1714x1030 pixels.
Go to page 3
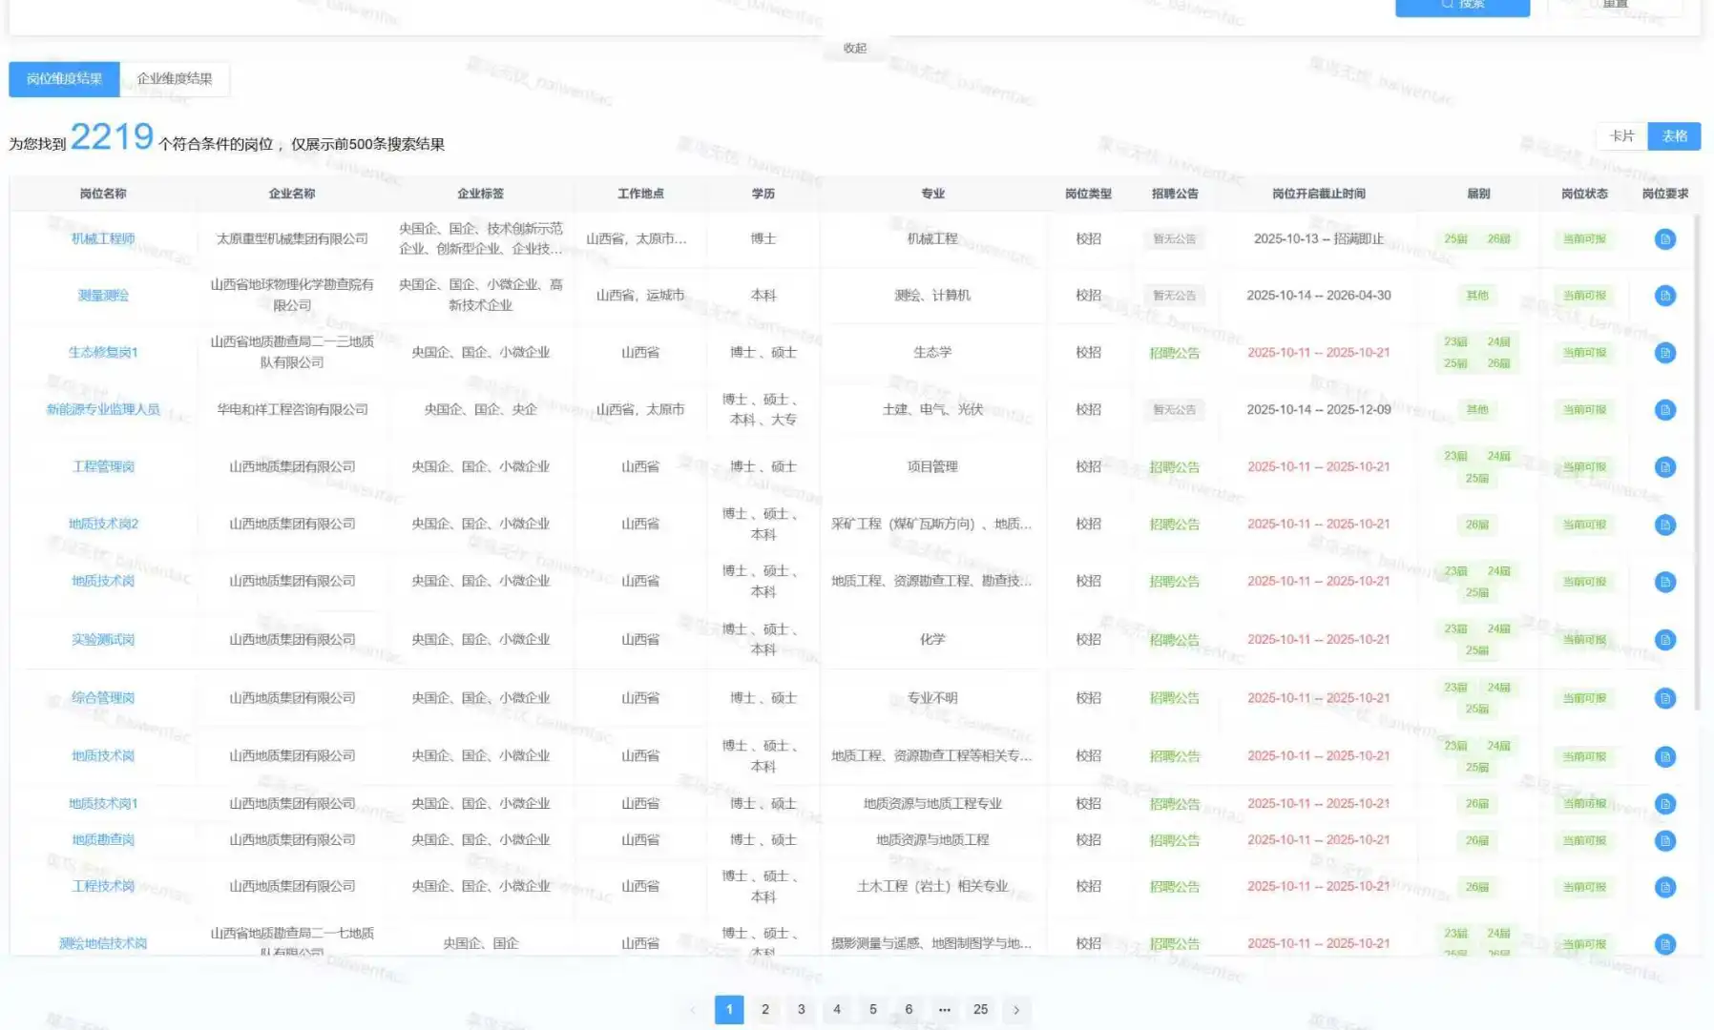click(802, 1009)
